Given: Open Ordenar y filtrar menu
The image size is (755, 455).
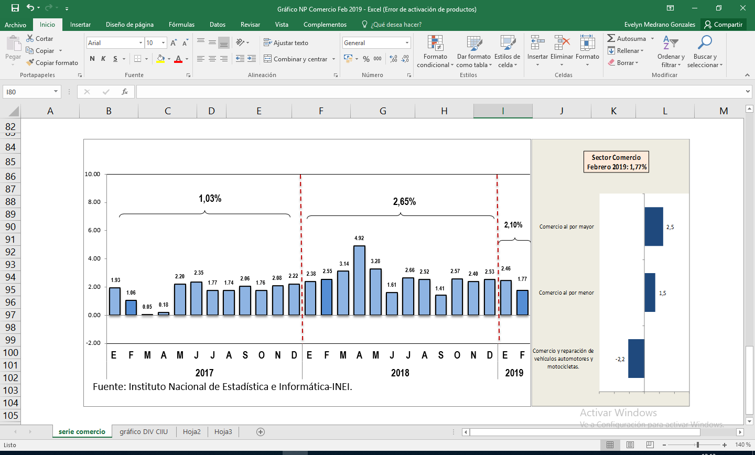Looking at the screenshot, I should (x=671, y=51).
